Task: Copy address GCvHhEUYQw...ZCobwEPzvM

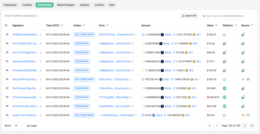Action: [135, 34]
